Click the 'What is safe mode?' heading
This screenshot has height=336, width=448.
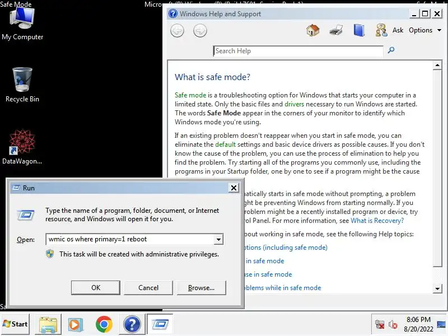point(212,77)
